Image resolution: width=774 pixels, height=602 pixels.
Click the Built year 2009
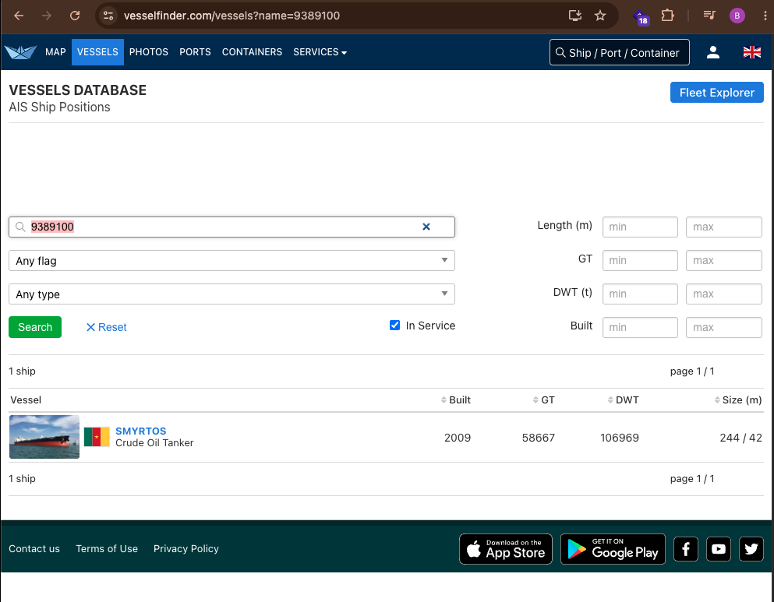458,438
